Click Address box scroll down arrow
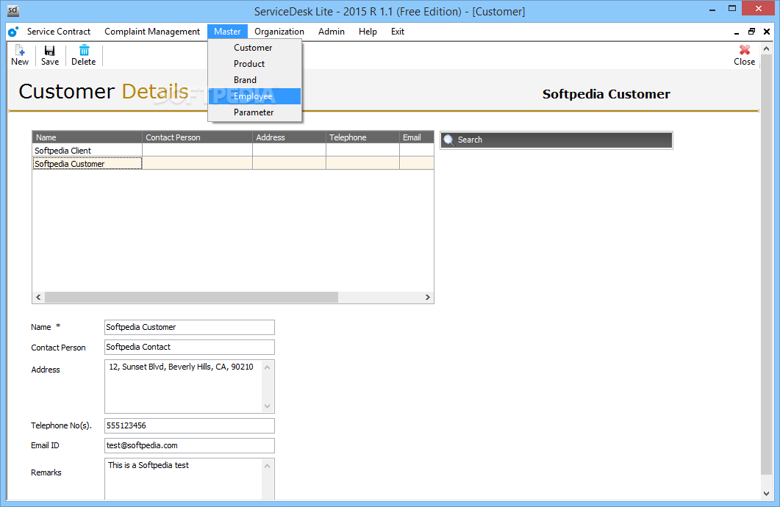Image resolution: width=780 pixels, height=507 pixels. tap(268, 406)
